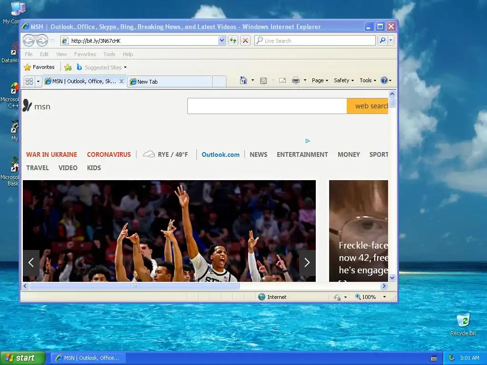Open the TRAVEL section link

[38, 168]
